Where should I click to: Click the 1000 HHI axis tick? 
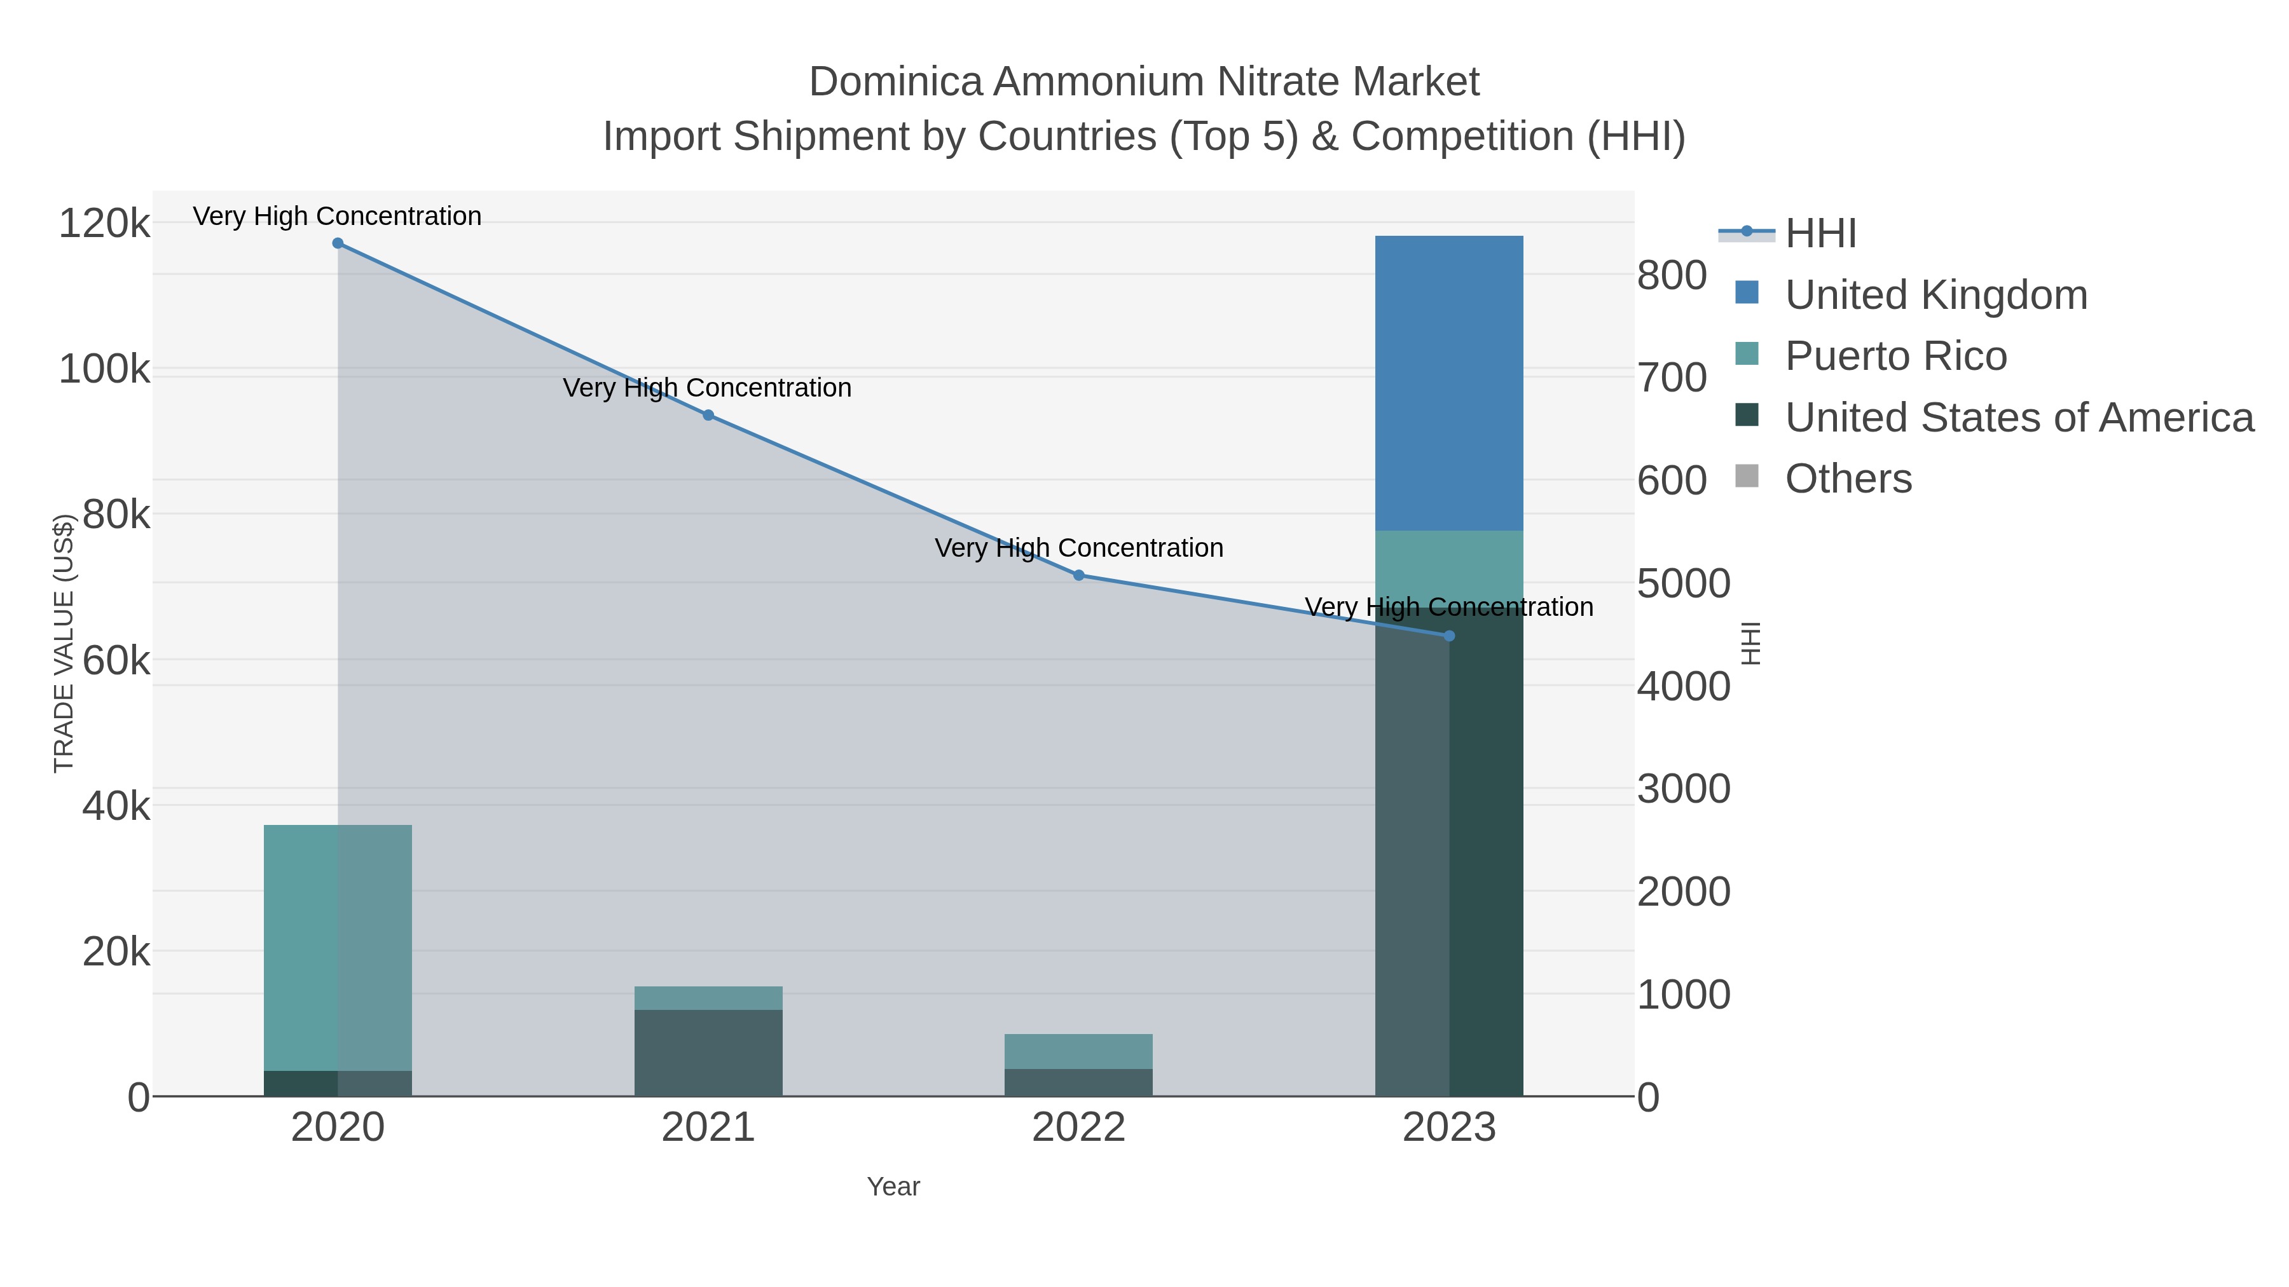pyautogui.click(x=1684, y=995)
